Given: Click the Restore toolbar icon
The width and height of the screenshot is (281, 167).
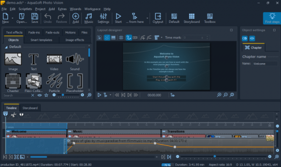Looking at the screenshot, I should point(61,18).
